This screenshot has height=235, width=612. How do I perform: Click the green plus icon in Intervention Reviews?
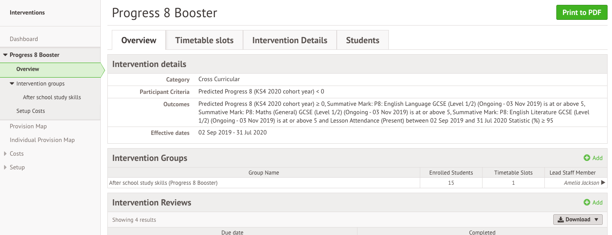[x=587, y=202]
